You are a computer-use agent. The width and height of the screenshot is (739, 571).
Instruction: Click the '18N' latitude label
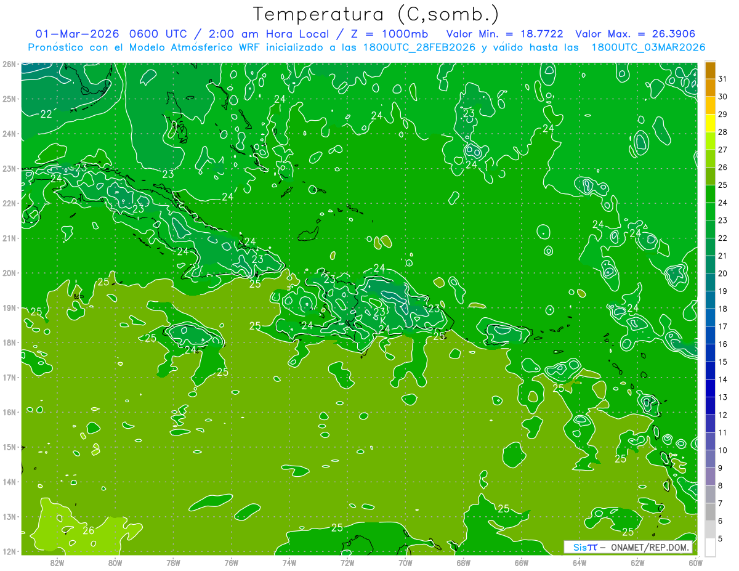9,342
